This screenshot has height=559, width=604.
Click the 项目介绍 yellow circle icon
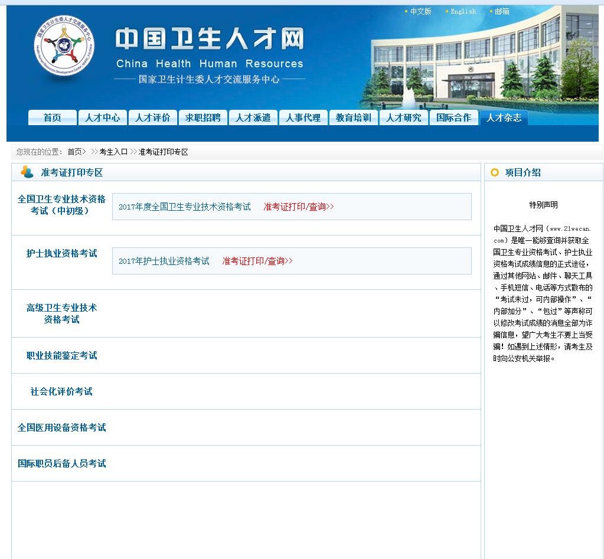pyautogui.click(x=495, y=172)
